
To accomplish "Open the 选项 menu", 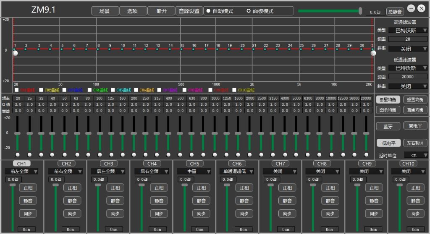I will pos(133,11).
